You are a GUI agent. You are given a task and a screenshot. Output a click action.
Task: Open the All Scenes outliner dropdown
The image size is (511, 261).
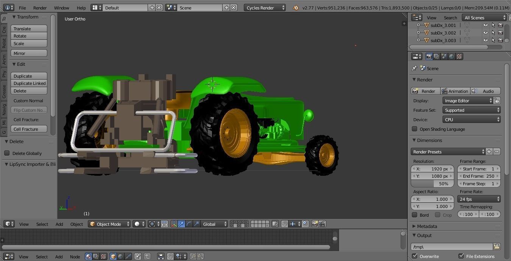pyautogui.click(x=484, y=17)
